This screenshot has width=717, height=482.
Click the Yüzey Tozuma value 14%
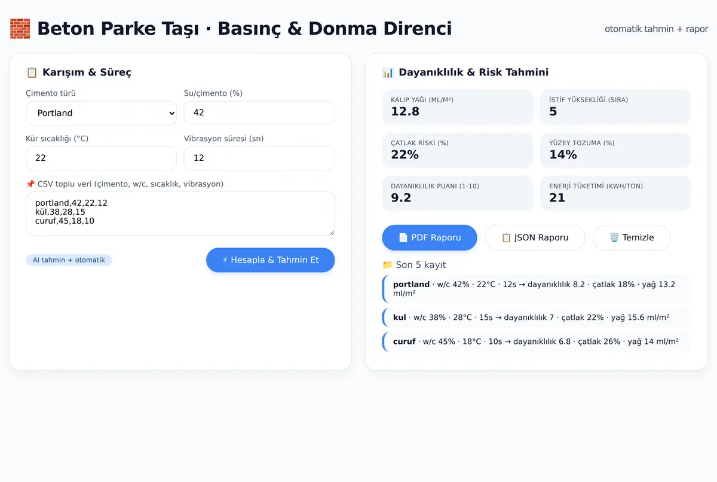coord(563,155)
